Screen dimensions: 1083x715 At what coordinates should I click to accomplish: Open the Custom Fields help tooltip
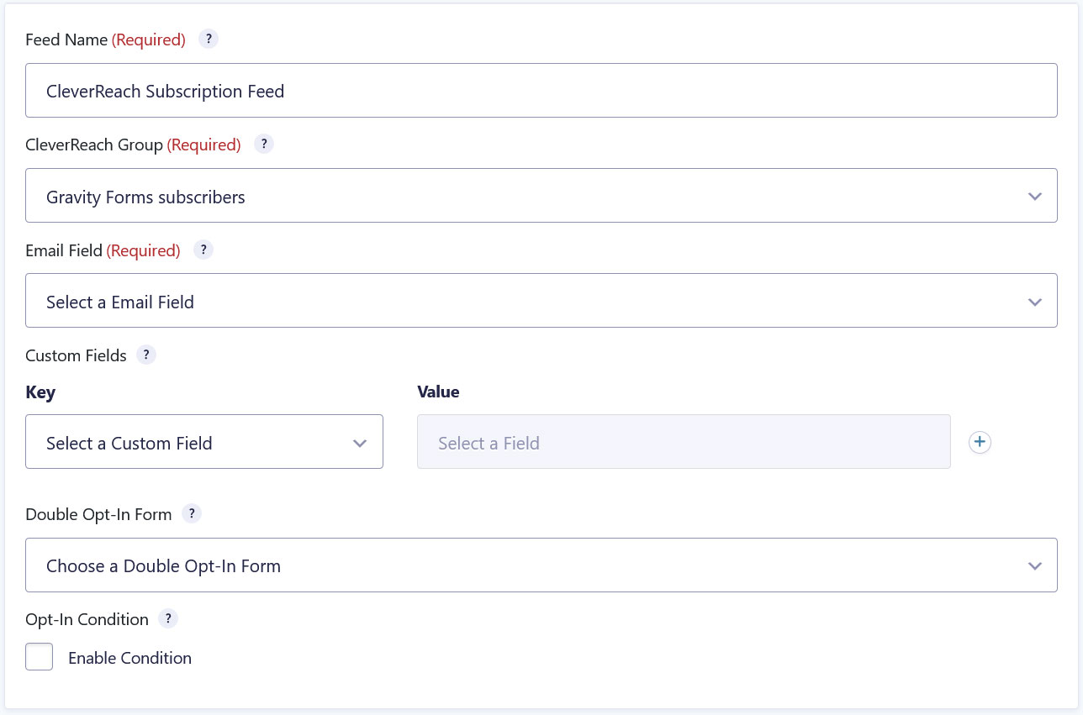pyautogui.click(x=146, y=355)
